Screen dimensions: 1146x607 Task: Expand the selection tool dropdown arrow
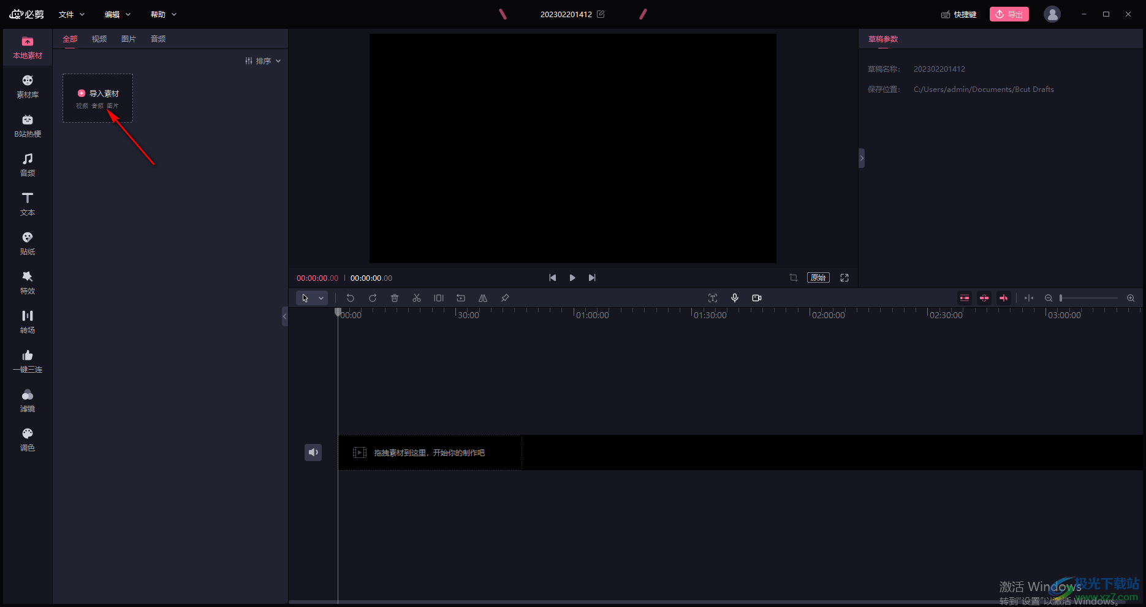(x=321, y=298)
